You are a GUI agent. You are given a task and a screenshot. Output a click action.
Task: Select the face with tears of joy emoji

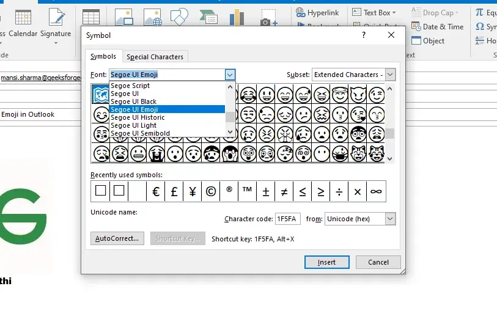(x=248, y=95)
